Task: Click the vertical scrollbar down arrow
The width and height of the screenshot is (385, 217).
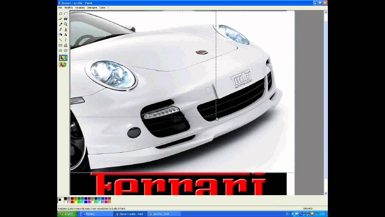Action: pyautogui.click(x=326, y=193)
